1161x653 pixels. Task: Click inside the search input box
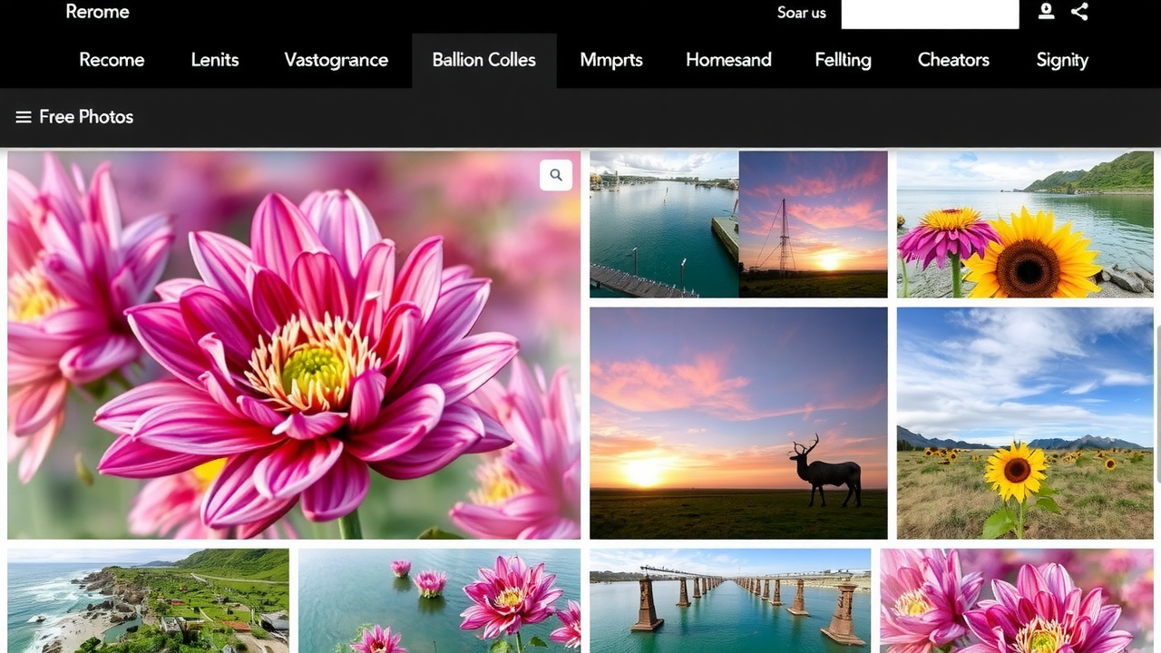(x=930, y=13)
